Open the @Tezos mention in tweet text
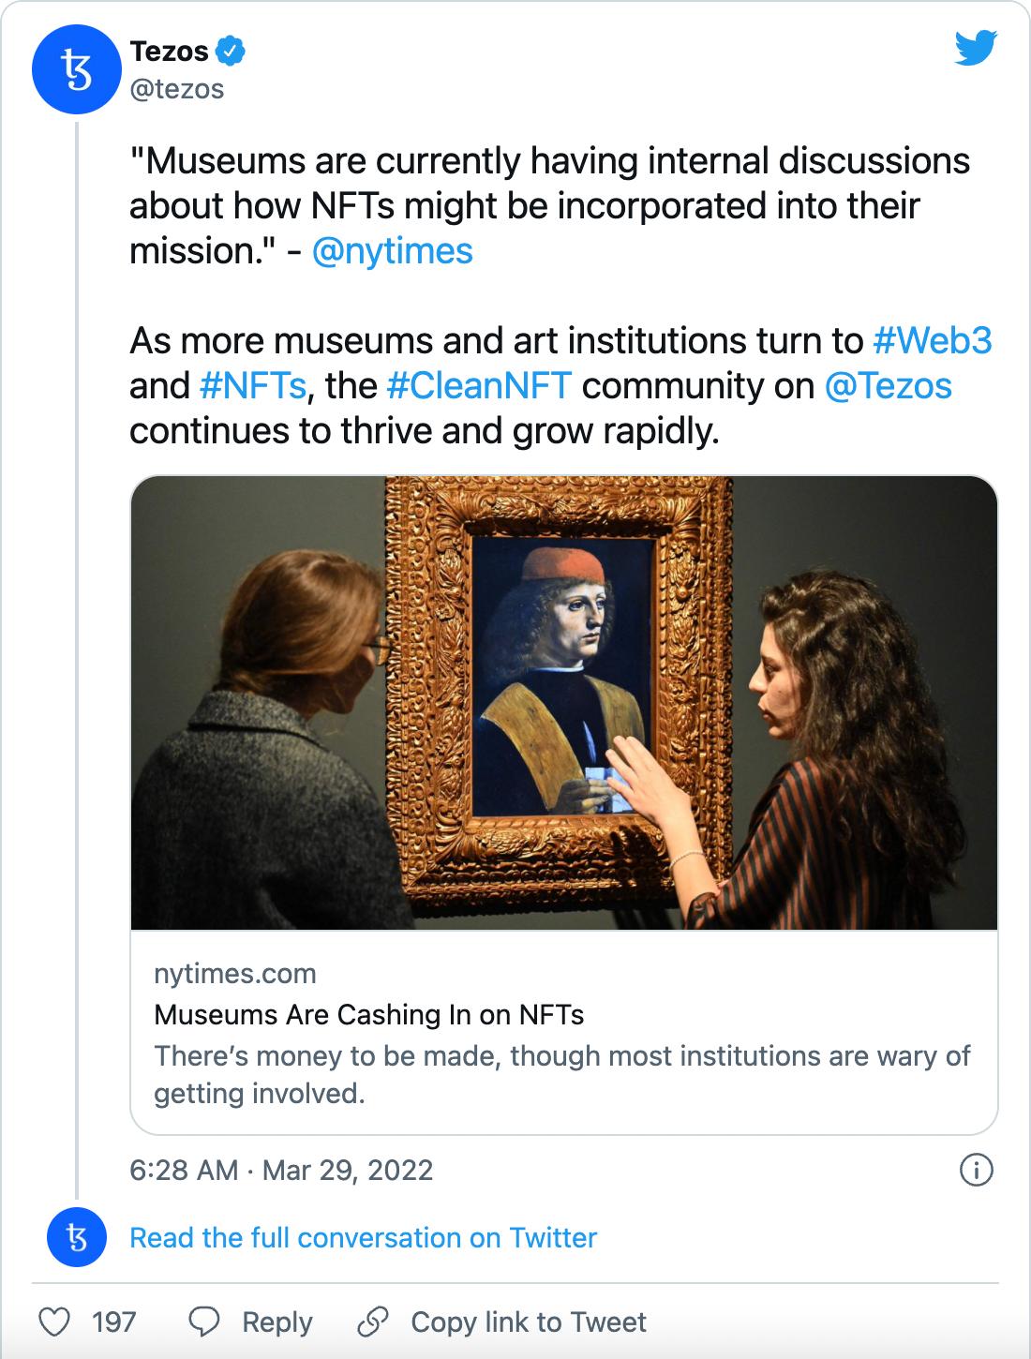This screenshot has height=1359, width=1031. tap(888, 386)
